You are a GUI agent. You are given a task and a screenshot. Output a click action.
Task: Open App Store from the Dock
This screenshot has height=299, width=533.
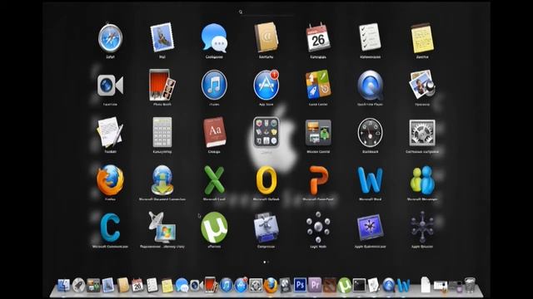pos(241,285)
